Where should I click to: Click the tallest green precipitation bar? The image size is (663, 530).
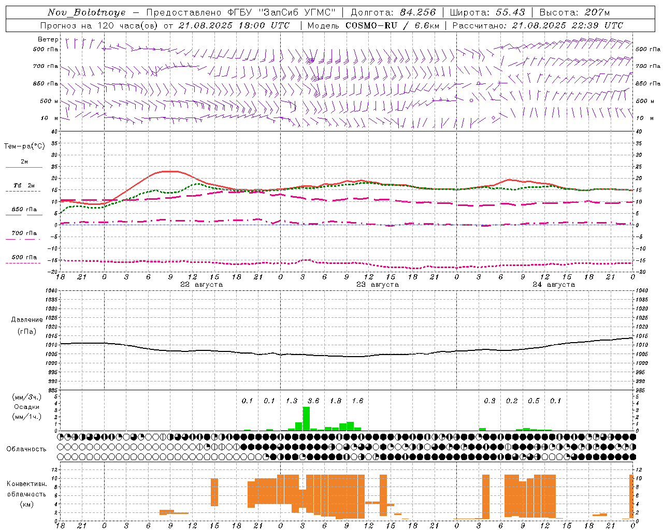(306, 419)
